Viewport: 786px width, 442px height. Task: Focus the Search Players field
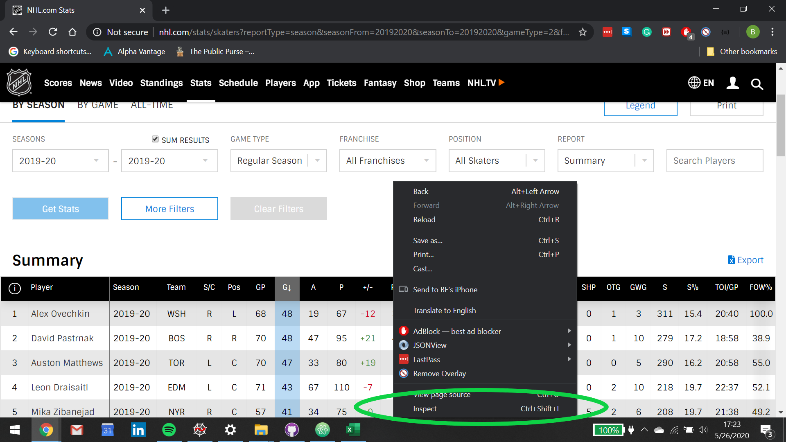click(715, 161)
